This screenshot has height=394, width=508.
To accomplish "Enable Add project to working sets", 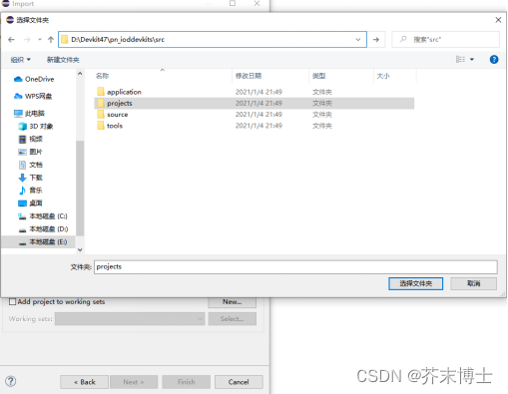I will [x=13, y=301].
